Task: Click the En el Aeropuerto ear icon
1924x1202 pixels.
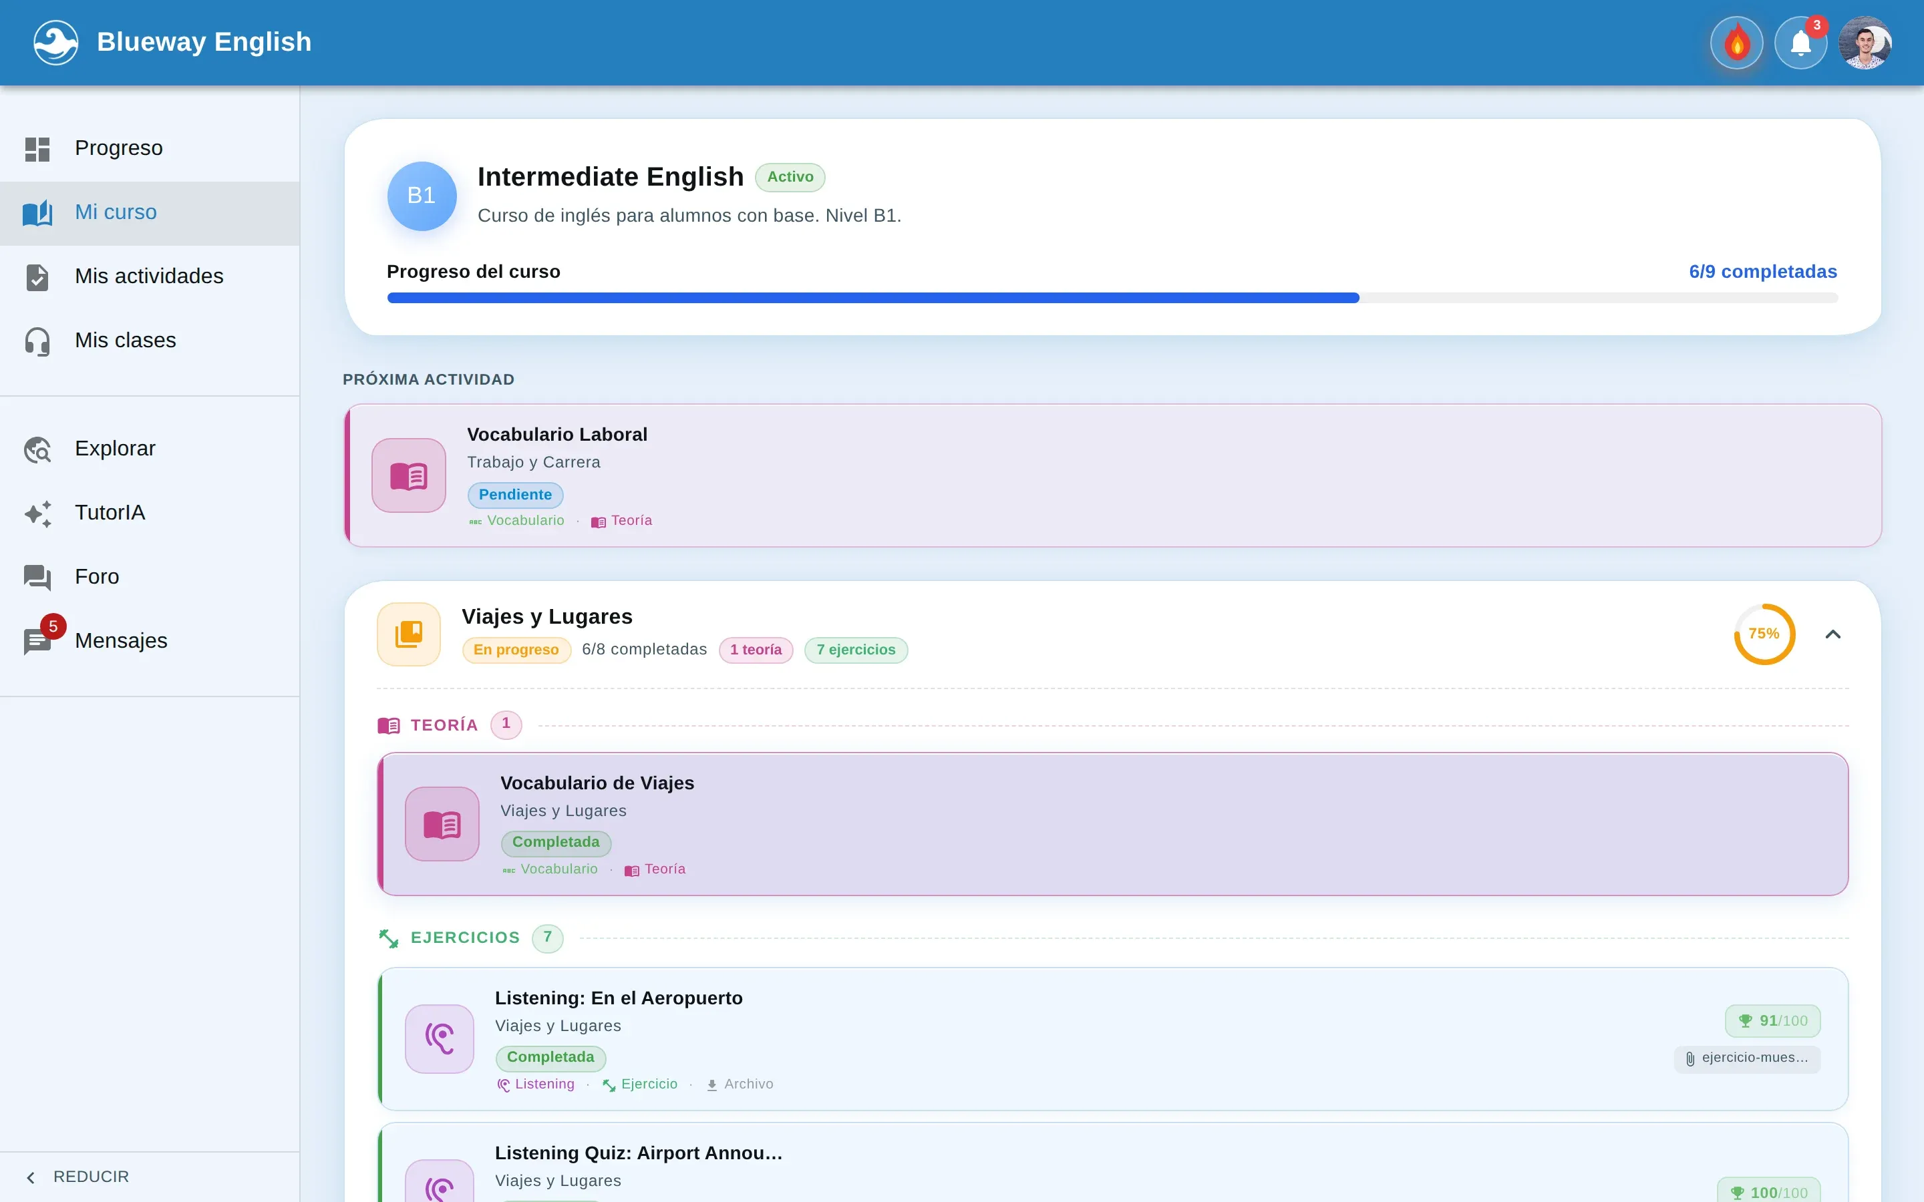Action: 440,1039
